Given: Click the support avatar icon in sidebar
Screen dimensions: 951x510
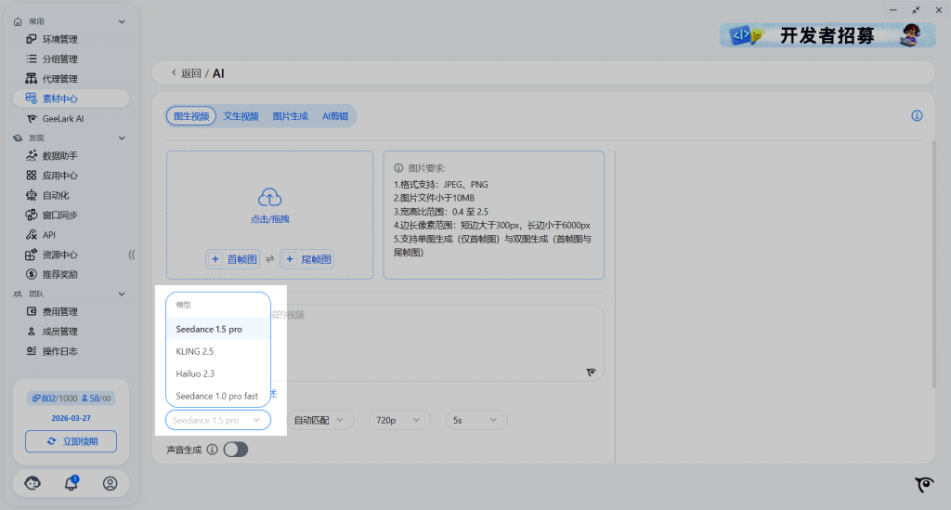Looking at the screenshot, I should pyautogui.click(x=33, y=483).
